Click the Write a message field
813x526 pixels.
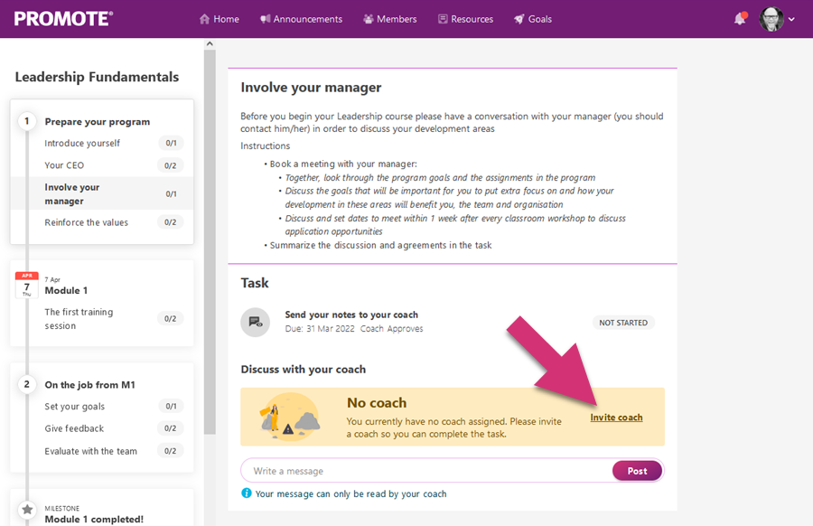tap(426, 471)
